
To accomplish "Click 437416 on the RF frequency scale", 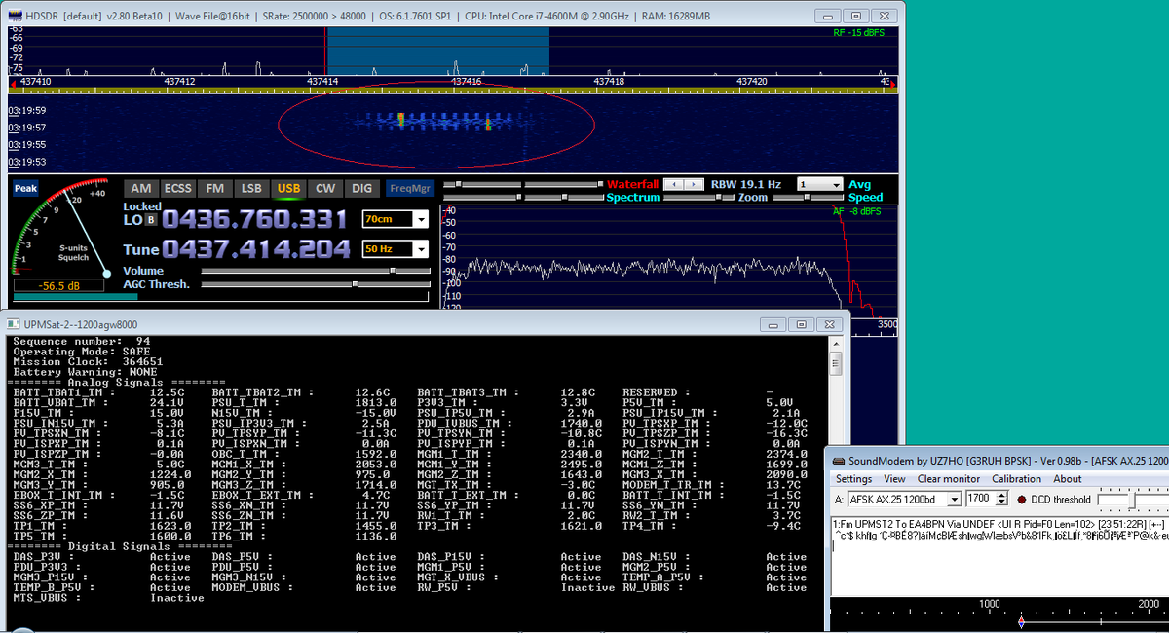I will [465, 81].
